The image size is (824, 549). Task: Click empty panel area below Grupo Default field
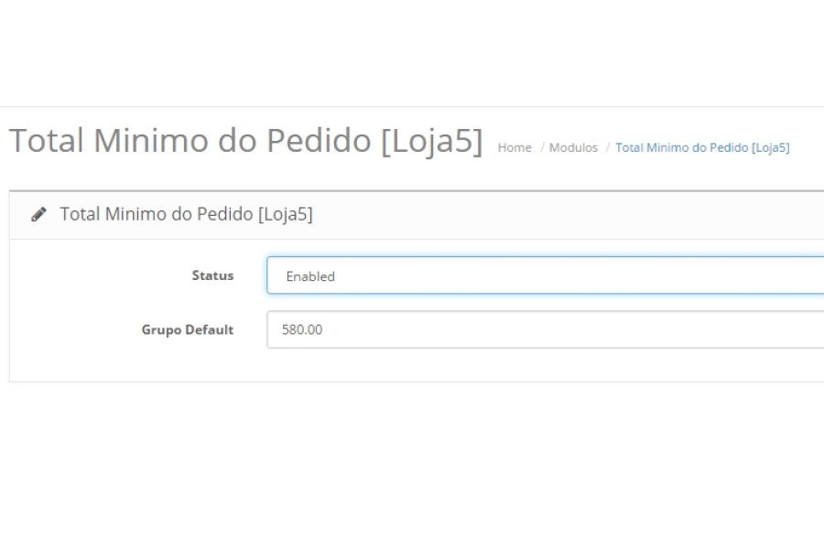click(x=415, y=365)
